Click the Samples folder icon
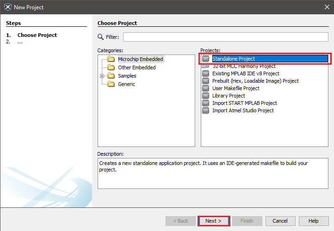The height and width of the screenshot is (231, 334). point(111,76)
